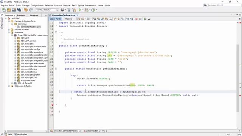Click the Build Project hammer icon
The width and height of the screenshot is (242, 136).
(x=69, y=10)
